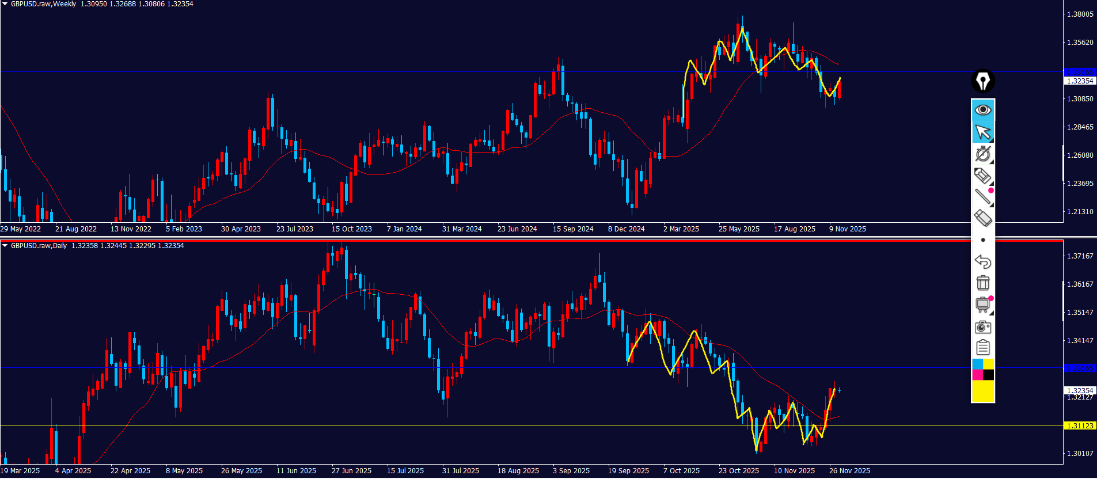The height and width of the screenshot is (479, 1097).
Task: Expand the GBPUSD.raw,Daily chart title triangle
Action: pos(5,246)
